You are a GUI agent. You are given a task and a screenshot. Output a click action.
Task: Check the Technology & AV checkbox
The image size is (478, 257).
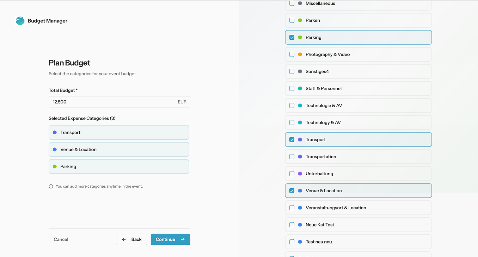pos(292,123)
